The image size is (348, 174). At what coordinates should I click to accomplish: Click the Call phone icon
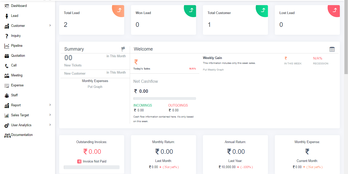[7, 66]
